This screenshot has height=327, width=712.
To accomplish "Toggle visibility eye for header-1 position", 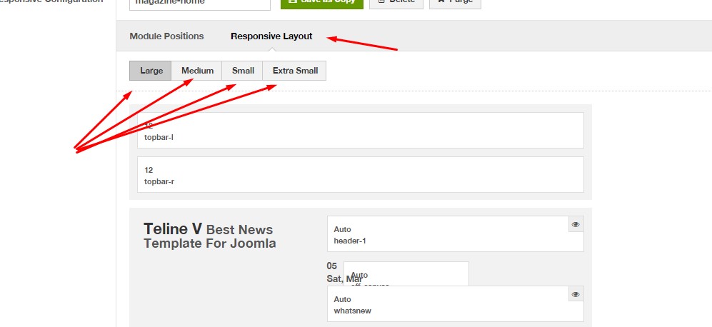I will 576,224.
